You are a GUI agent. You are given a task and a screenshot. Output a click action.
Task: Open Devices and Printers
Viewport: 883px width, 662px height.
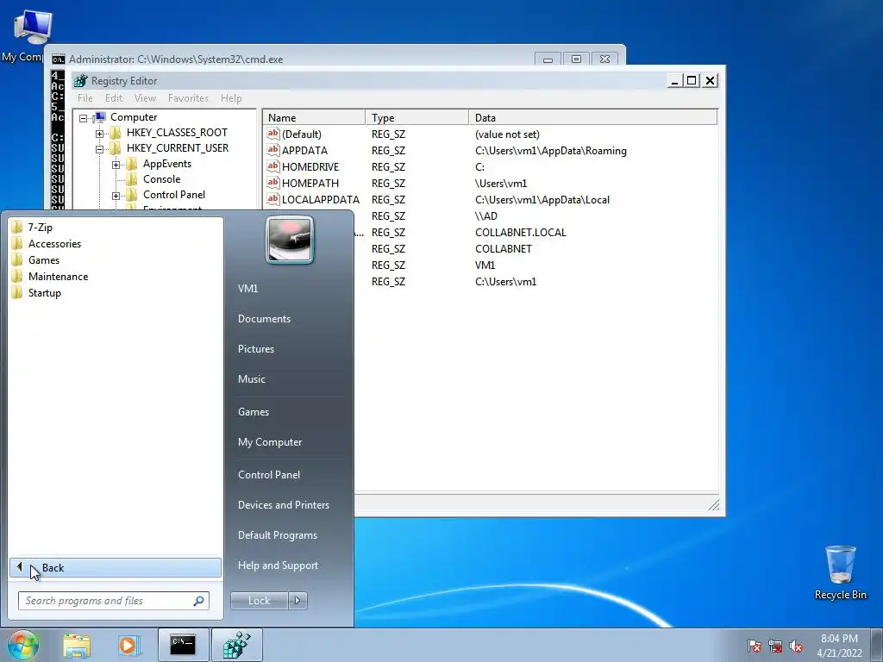283,505
